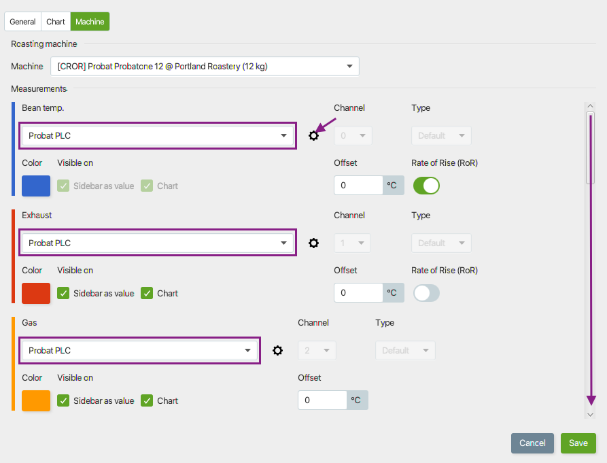The image size is (607, 463).
Task: Switch to the General tab
Action: tap(22, 22)
